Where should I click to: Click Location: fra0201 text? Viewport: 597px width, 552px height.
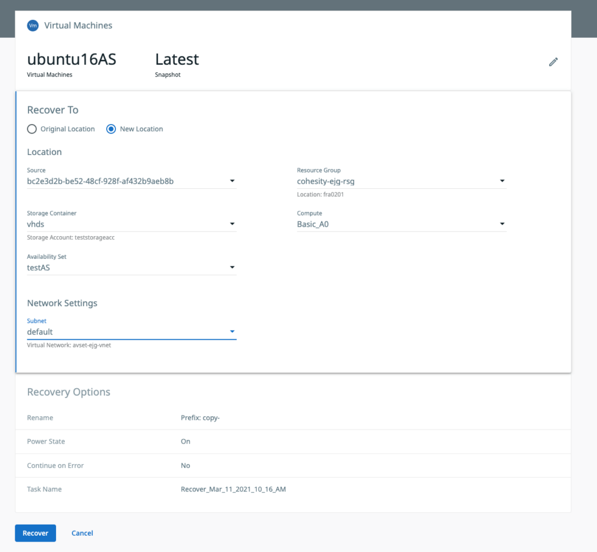320,195
